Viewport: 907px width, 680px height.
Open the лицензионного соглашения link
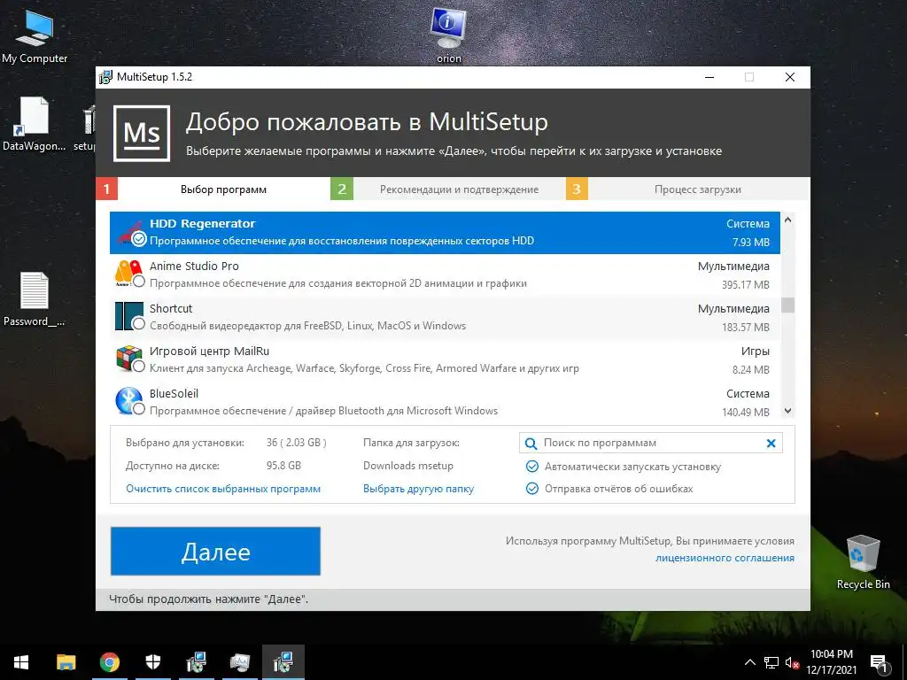pyautogui.click(x=725, y=558)
